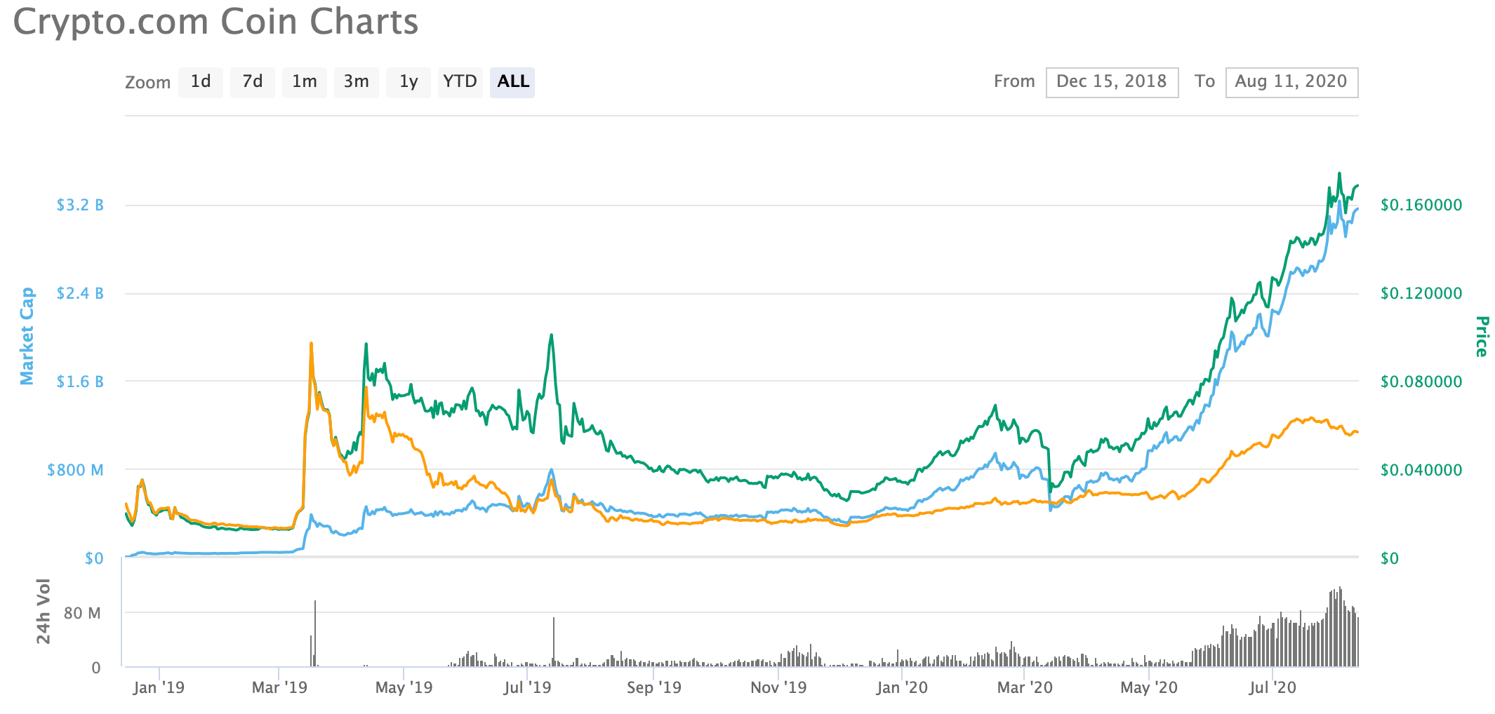Select the 7d zoom range
The height and width of the screenshot is (714, 1495).
coord(253,81)
